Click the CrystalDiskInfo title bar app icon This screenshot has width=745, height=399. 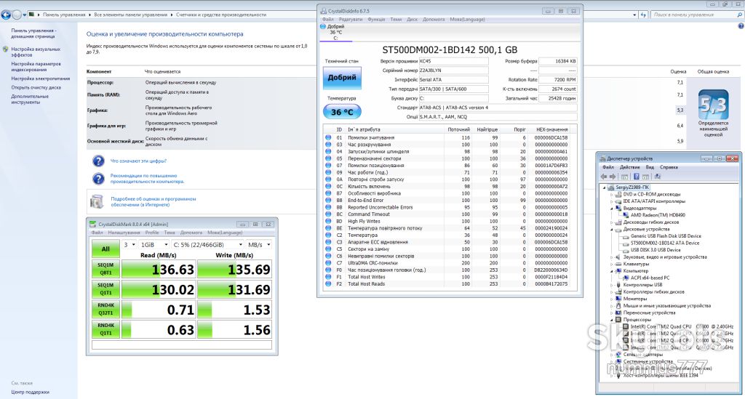[324, 11]
